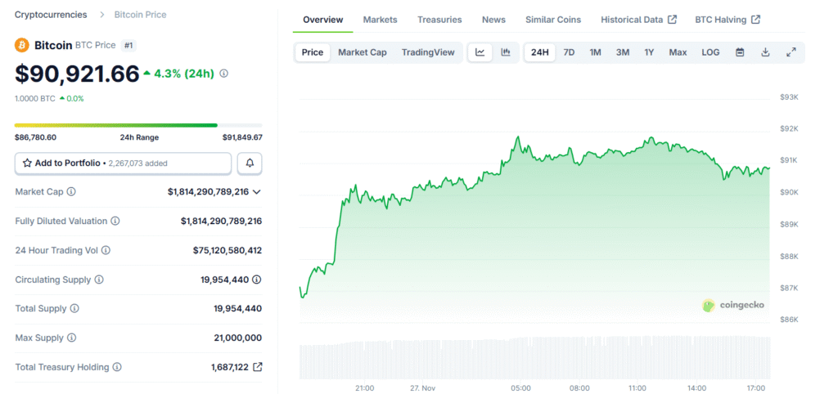Click the volume bars under chart
Viewport: 838px width, 394px height.
click(x=534, y=358)
